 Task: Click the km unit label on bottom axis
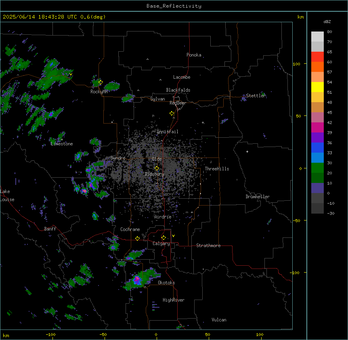[x=6, y=335]
